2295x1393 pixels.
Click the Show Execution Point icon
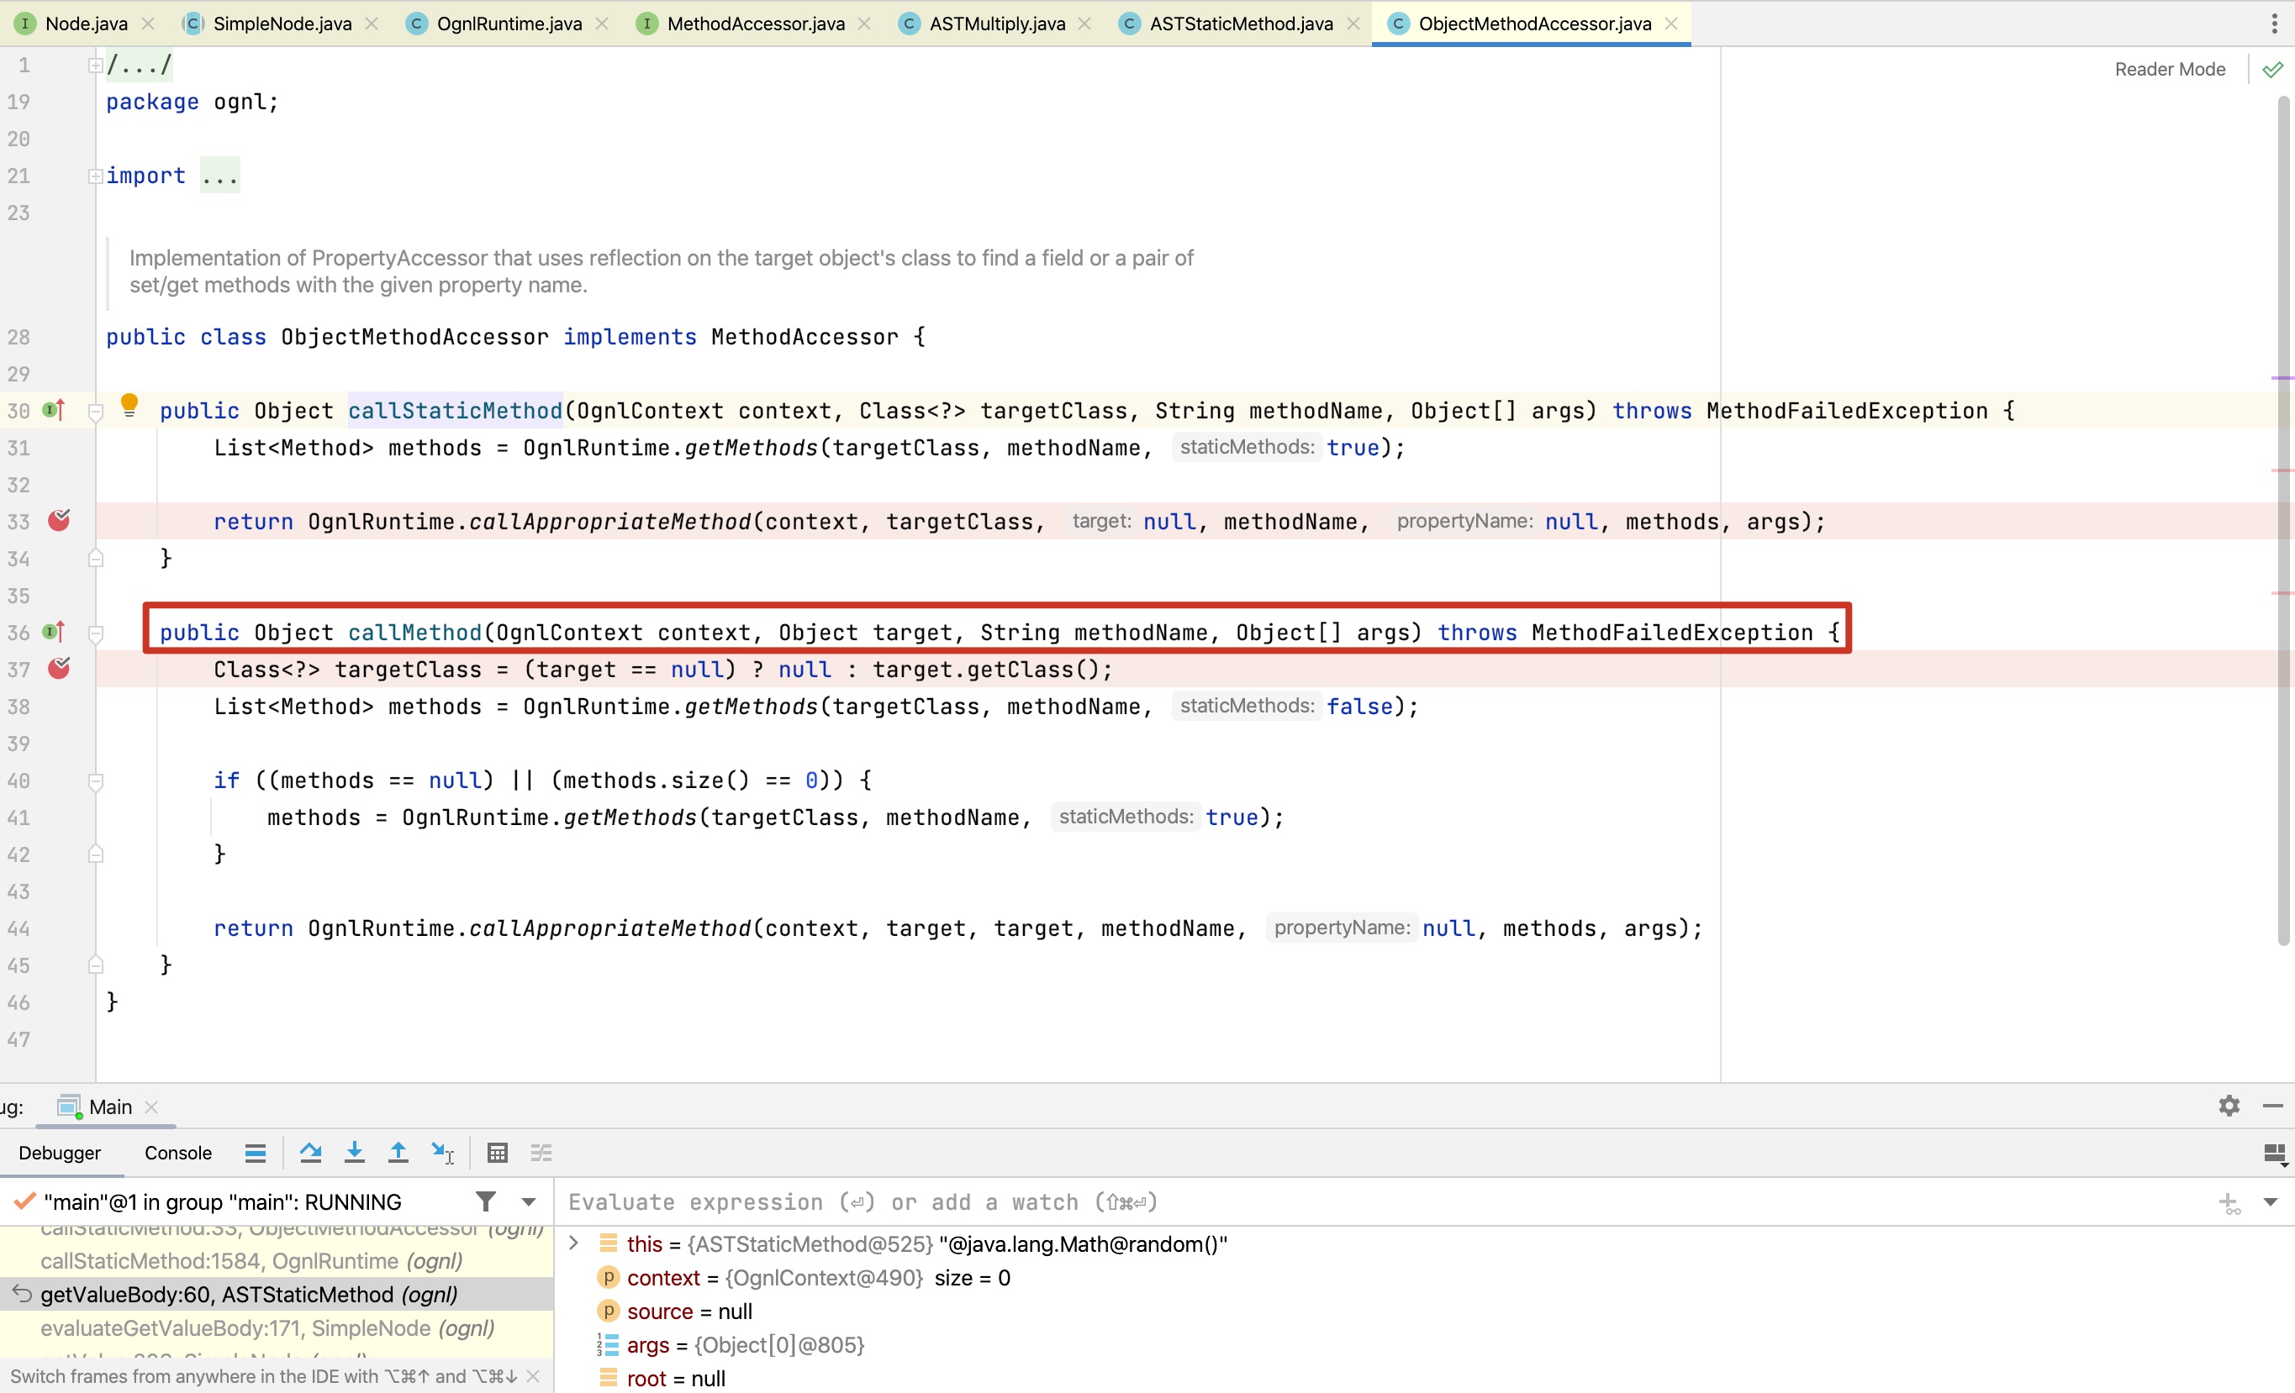[x=256, y=1153]
